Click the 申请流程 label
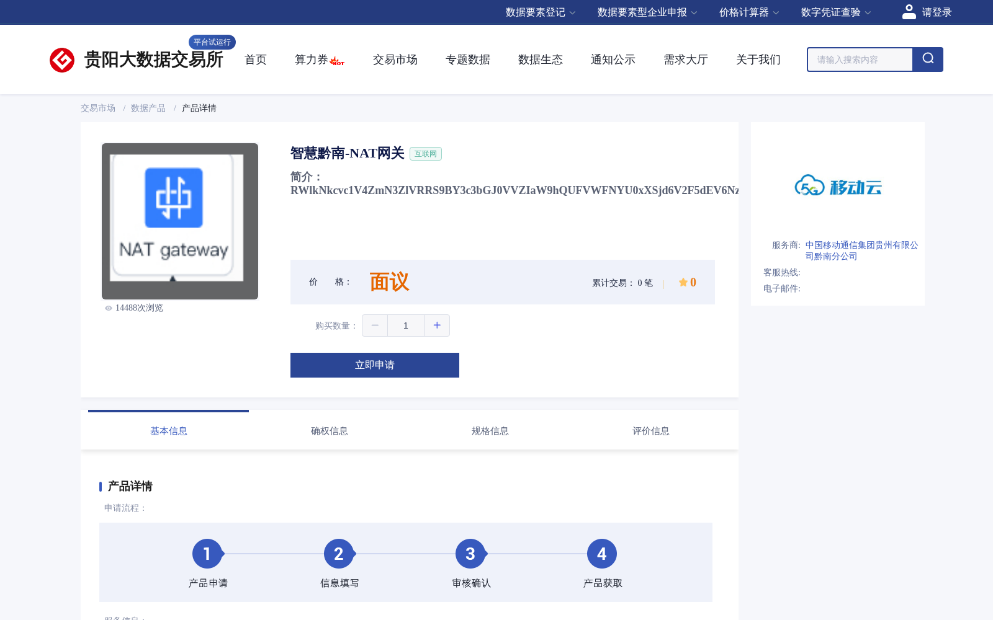 pyautogui.click(x=125, y=508)
